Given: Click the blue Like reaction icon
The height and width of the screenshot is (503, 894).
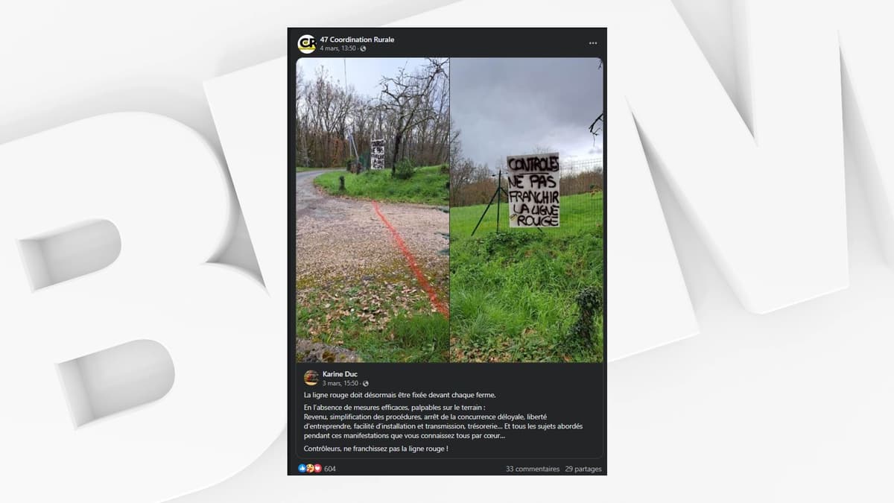Looking at the screenshot, I should (302, 469).
